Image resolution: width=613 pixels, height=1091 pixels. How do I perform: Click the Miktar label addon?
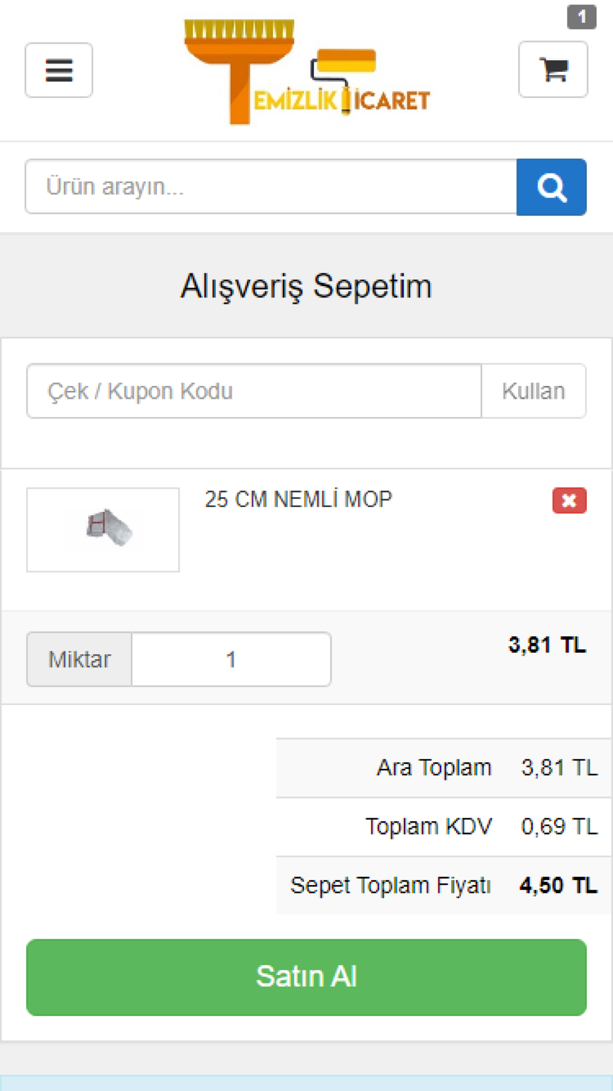coord(79,659)
